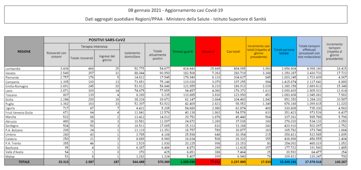
Task: Click the Totale tamponi effettuati header
Action: (309, 51)
